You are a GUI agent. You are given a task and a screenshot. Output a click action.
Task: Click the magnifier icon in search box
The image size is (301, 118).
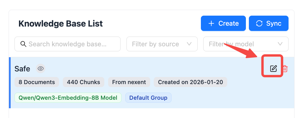point(23,44)
